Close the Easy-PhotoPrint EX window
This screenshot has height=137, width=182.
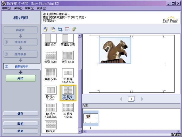[x=178, y=3]
